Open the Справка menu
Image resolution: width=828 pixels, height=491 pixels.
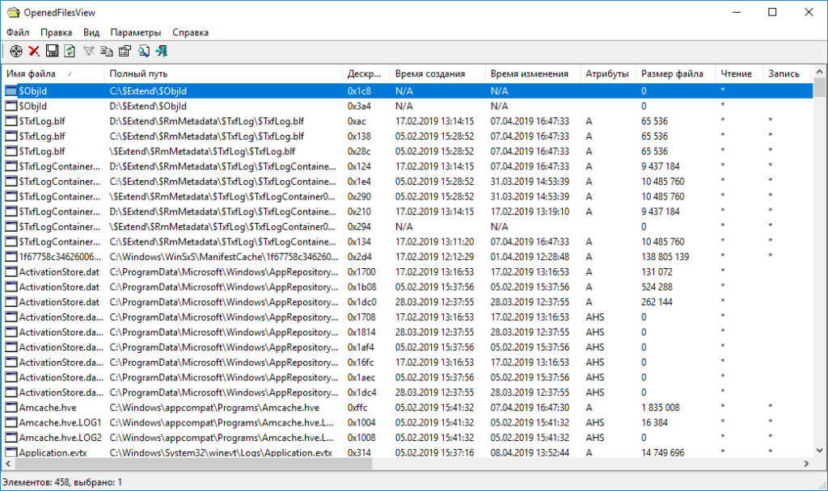[190, 32]
